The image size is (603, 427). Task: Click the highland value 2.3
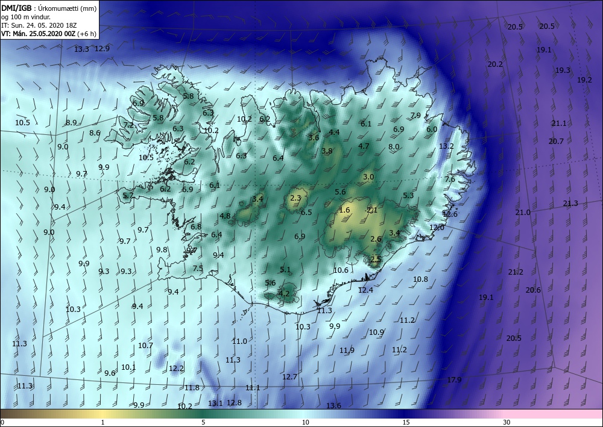[295, 198]
